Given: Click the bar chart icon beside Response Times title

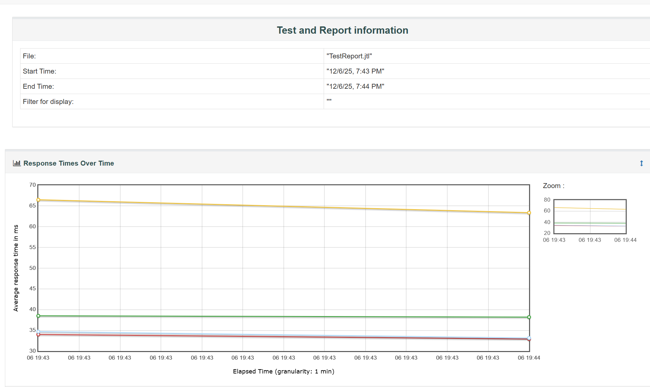Looking at the screenshot, I should pos(17,163).
